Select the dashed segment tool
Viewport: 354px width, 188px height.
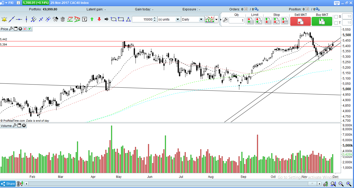click(41, 19)
